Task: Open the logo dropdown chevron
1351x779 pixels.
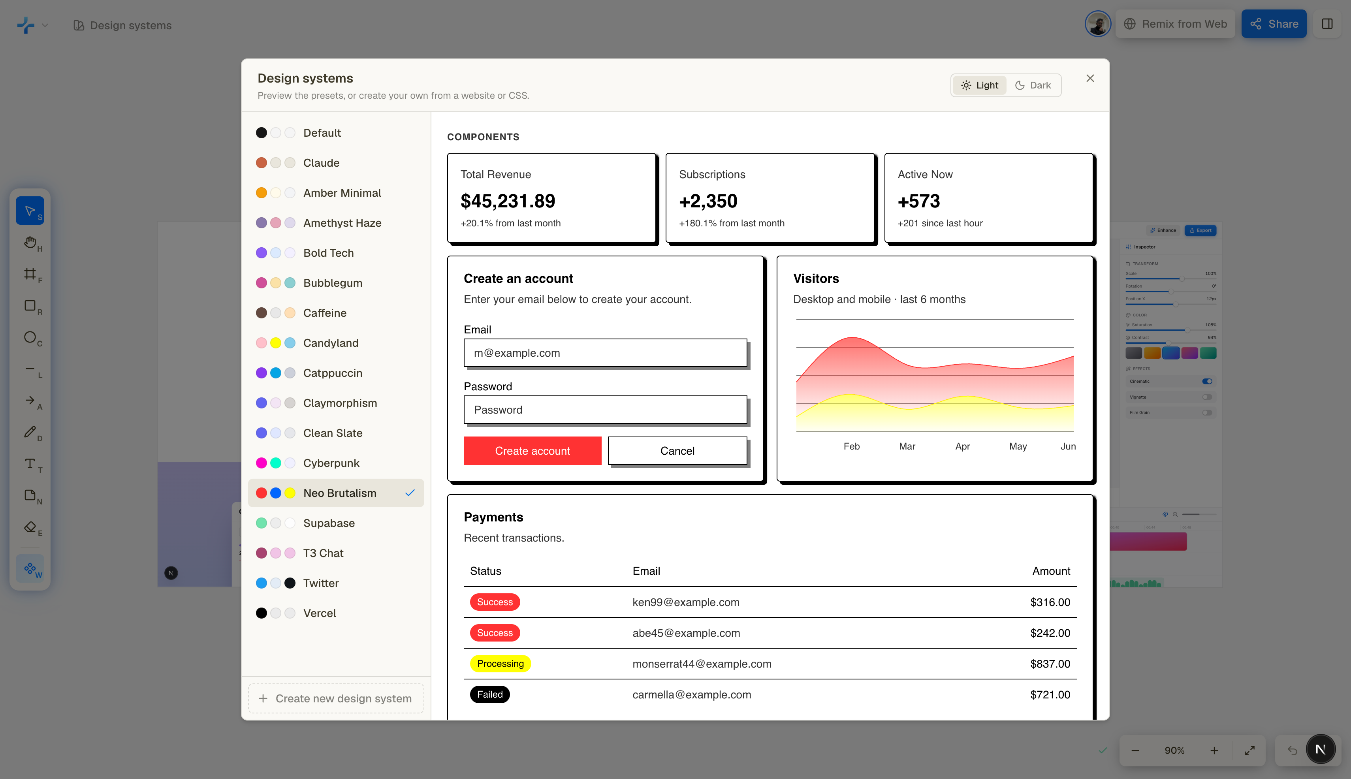Action: (x=45, y=25)
